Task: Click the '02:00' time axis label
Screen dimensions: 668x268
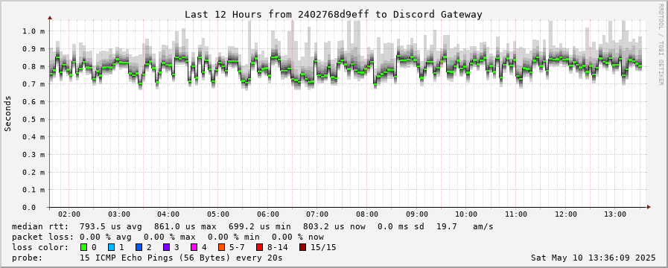Action: [69, 214]
